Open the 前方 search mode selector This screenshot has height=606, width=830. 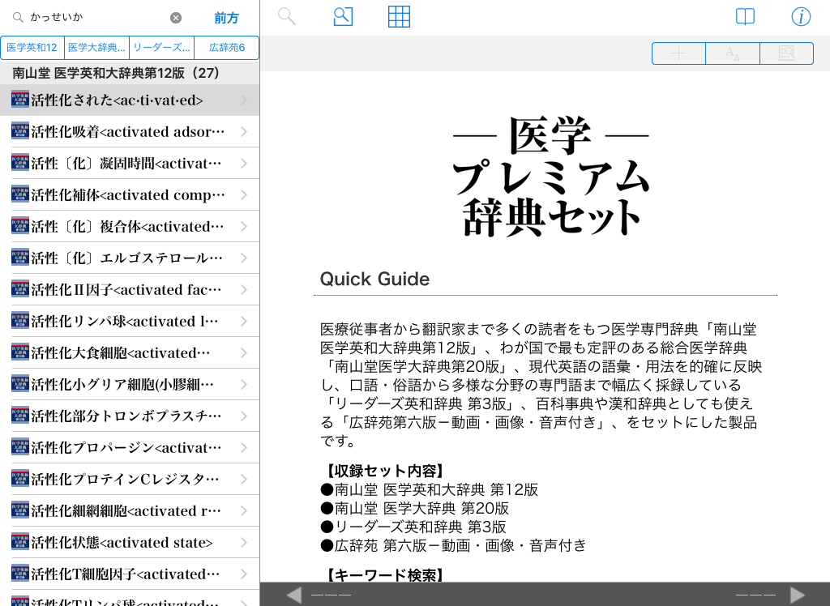pyautogui.click(x=227, y=18)
